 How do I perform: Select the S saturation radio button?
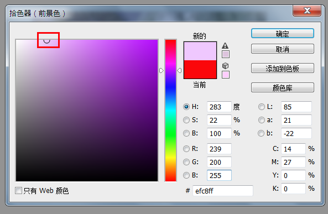186,120
